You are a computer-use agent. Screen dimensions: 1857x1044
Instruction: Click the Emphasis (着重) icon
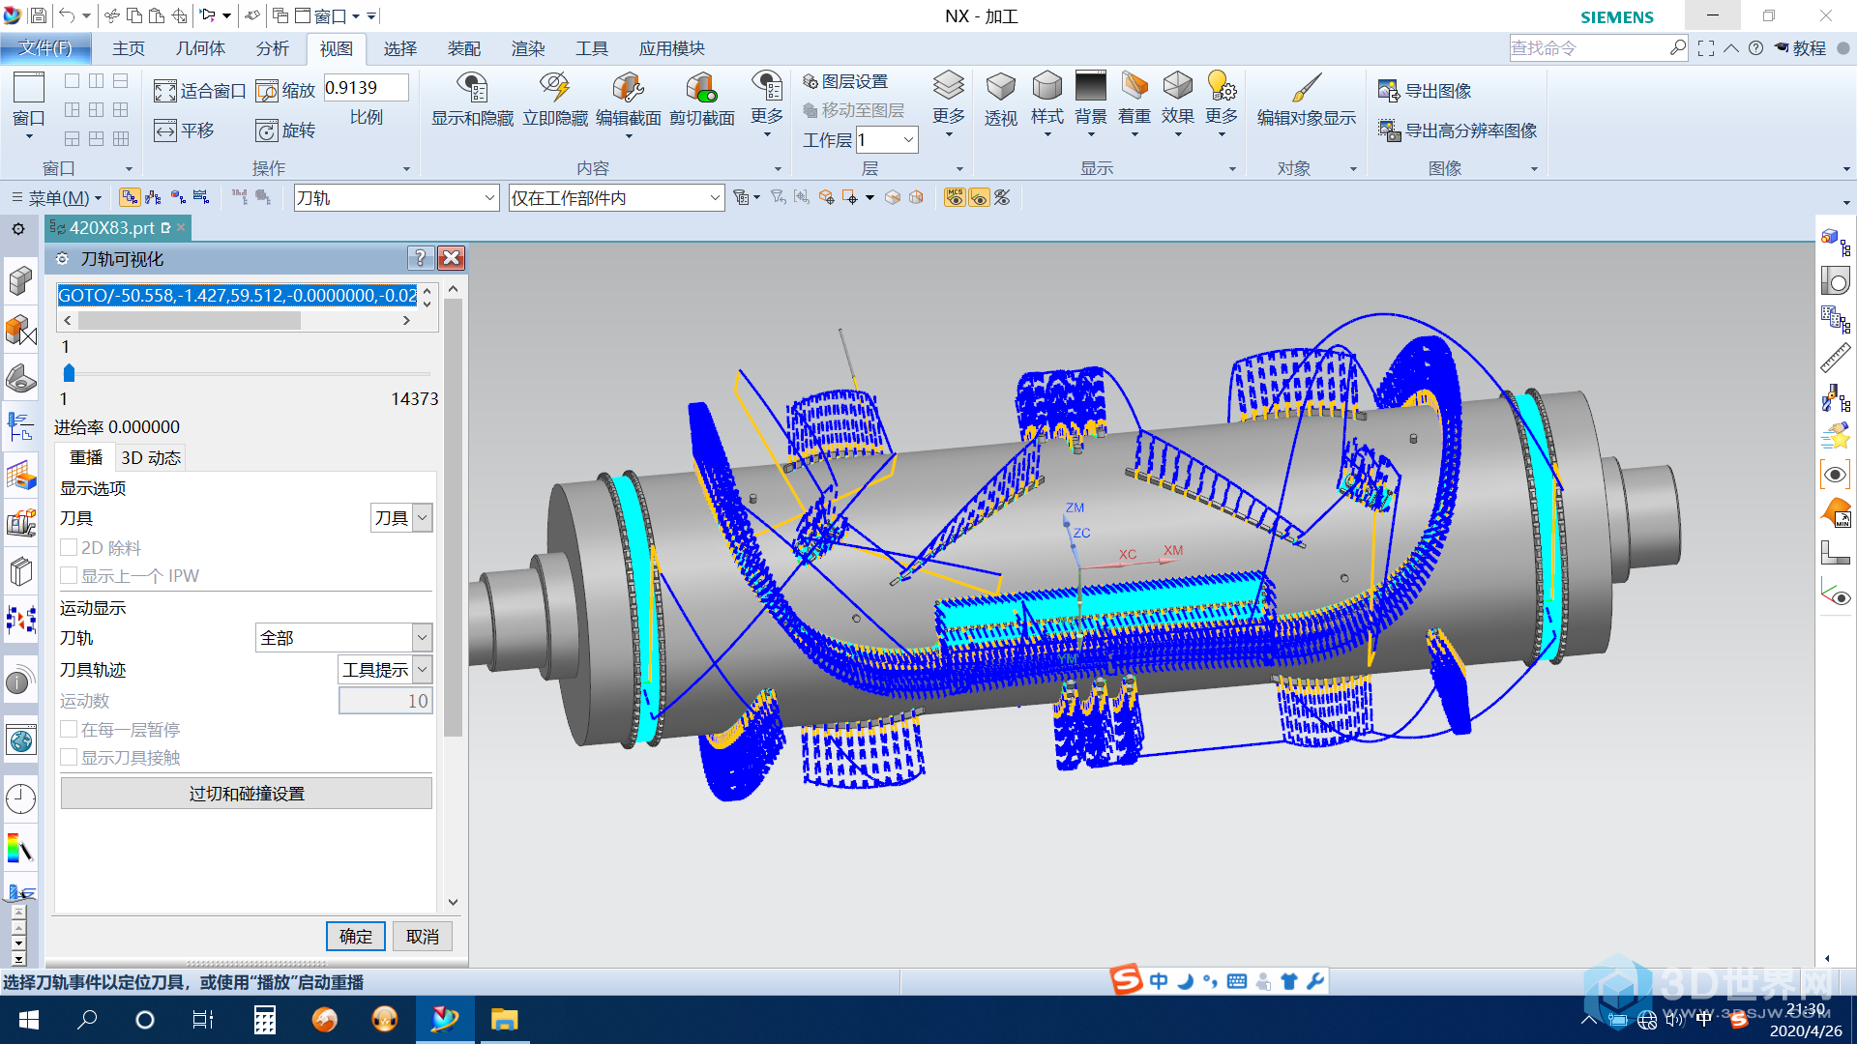point(1134,87)
